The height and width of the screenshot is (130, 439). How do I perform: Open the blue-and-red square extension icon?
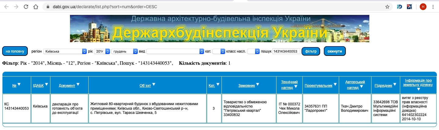coord(409,6)
